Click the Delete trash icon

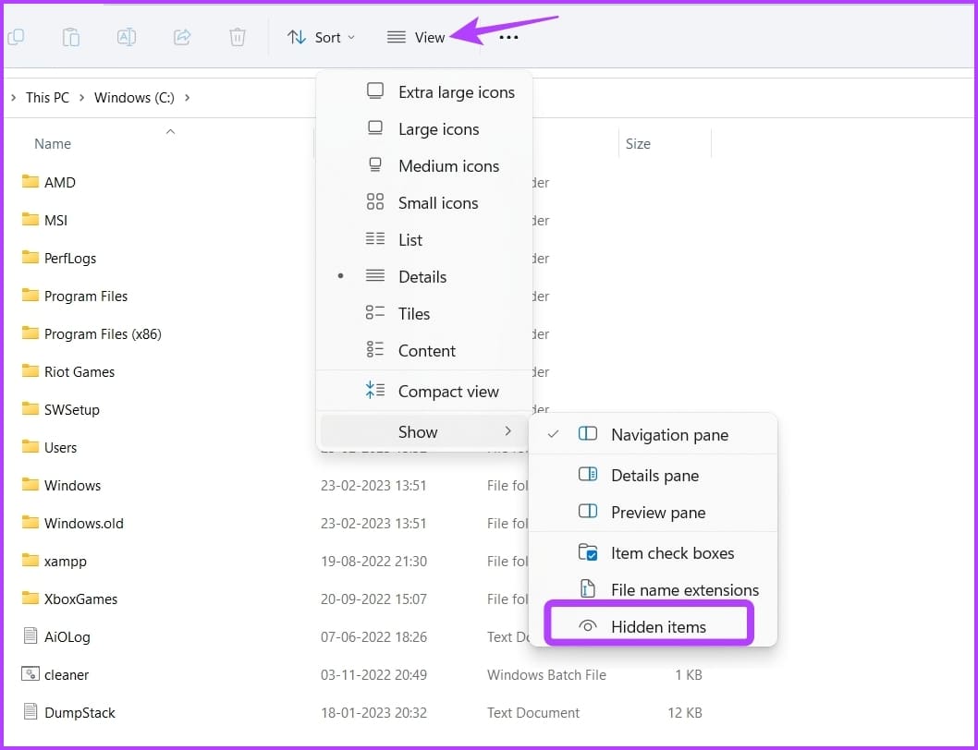pos(237,37)
